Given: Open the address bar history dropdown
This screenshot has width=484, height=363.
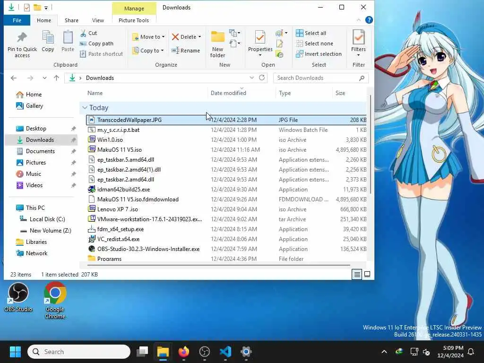Looking at the screenshot, I should 252,78.
